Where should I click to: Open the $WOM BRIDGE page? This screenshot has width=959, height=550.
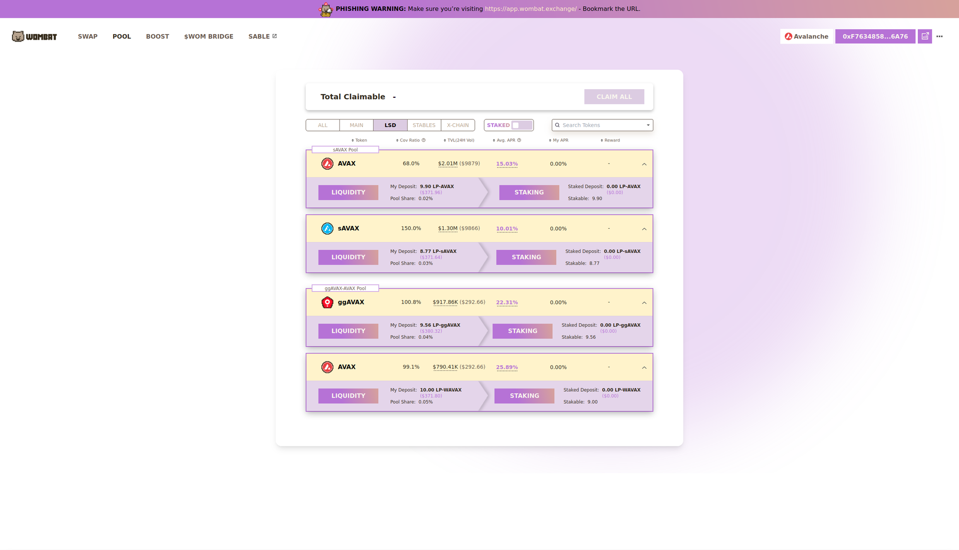[209, 36]
